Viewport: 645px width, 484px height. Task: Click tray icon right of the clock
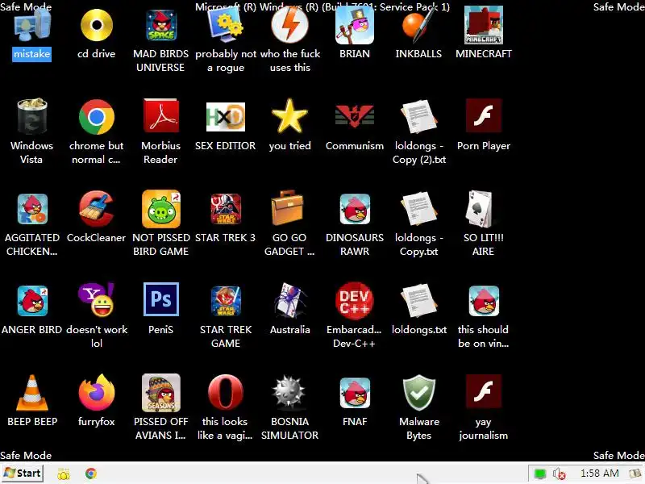636,474
